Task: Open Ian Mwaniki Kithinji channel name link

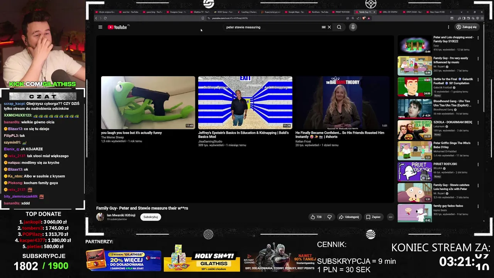Action: tap(121, 215)
